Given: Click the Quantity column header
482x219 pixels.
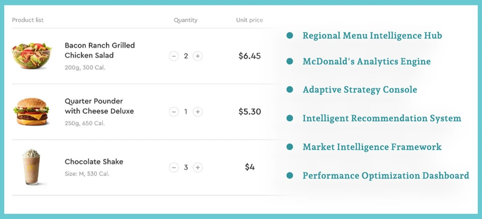Looking at the screenshot, I should [186, 20].
